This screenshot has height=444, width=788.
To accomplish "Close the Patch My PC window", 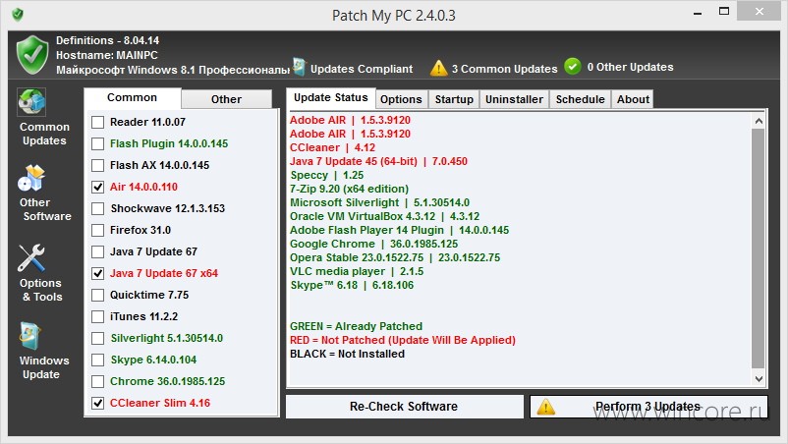I will 759,11.
